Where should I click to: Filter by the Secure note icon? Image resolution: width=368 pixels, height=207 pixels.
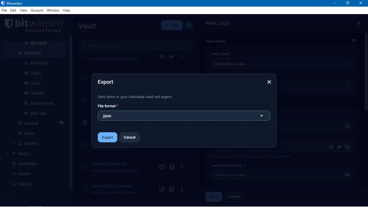pyautogui.click(x=26, y=103)
